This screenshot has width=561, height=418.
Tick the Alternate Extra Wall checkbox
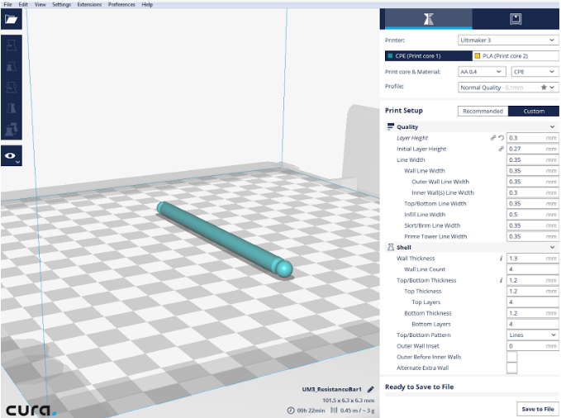pyautogui.click(x=511, y=368)
